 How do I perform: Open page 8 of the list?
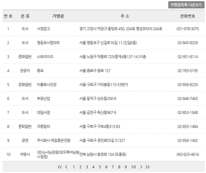[119, 167]
